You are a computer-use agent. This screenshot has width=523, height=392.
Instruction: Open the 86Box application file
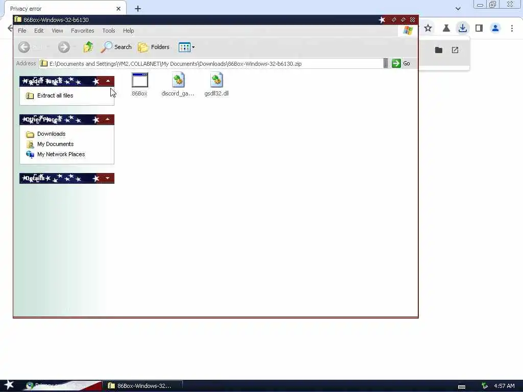click(139, 85)
